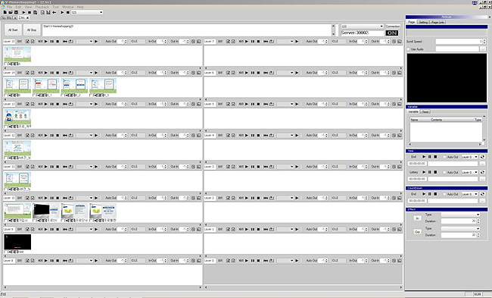Click the open folder icon in the top toolbar
492x298 pixels.
pos(11,12)
